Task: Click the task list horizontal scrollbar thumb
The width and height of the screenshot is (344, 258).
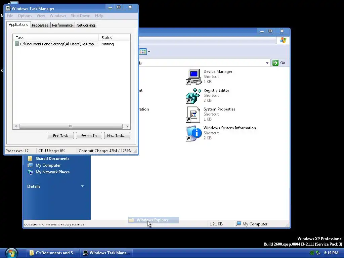Action: click(x=71, y=126)
